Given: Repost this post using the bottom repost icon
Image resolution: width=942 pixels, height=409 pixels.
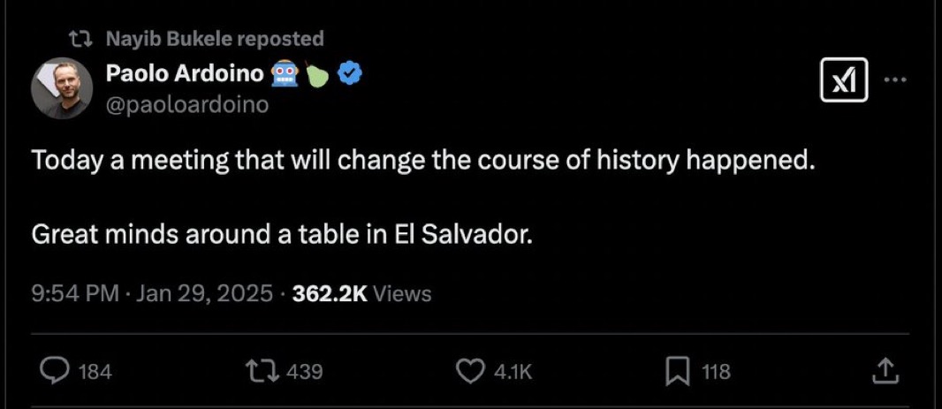Looking at the screenshot, I should pyautogui.click(x=262, y=372).
